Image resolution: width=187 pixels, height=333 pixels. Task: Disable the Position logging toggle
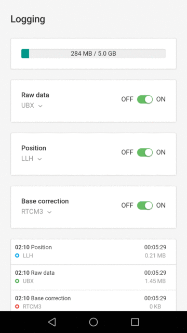[x=145, y=152]
